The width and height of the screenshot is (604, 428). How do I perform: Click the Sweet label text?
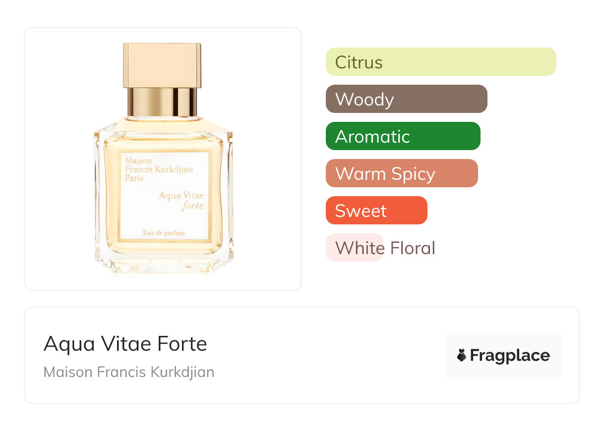(x=361, y=211)
